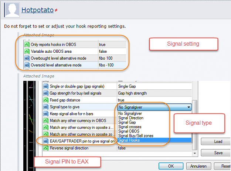Open the Signal type to give dropdown arrow
This screenshot has height=171, width=231.
(x=188, y=107)
